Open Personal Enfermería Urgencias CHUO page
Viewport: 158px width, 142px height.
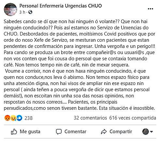pyautogui.click(x=61, y=6)
